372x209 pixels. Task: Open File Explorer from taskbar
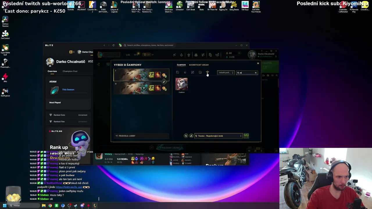[44, 206]
